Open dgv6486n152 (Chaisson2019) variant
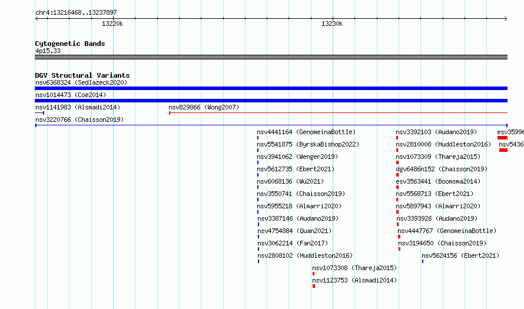 (x=442, y=169)
